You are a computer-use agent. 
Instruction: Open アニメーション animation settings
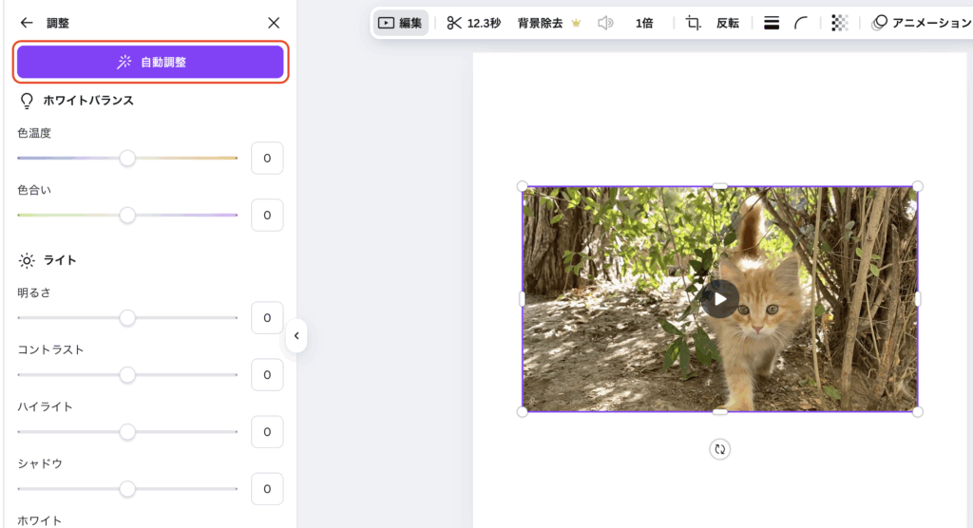pyautogui.click(x=922, y=23)
